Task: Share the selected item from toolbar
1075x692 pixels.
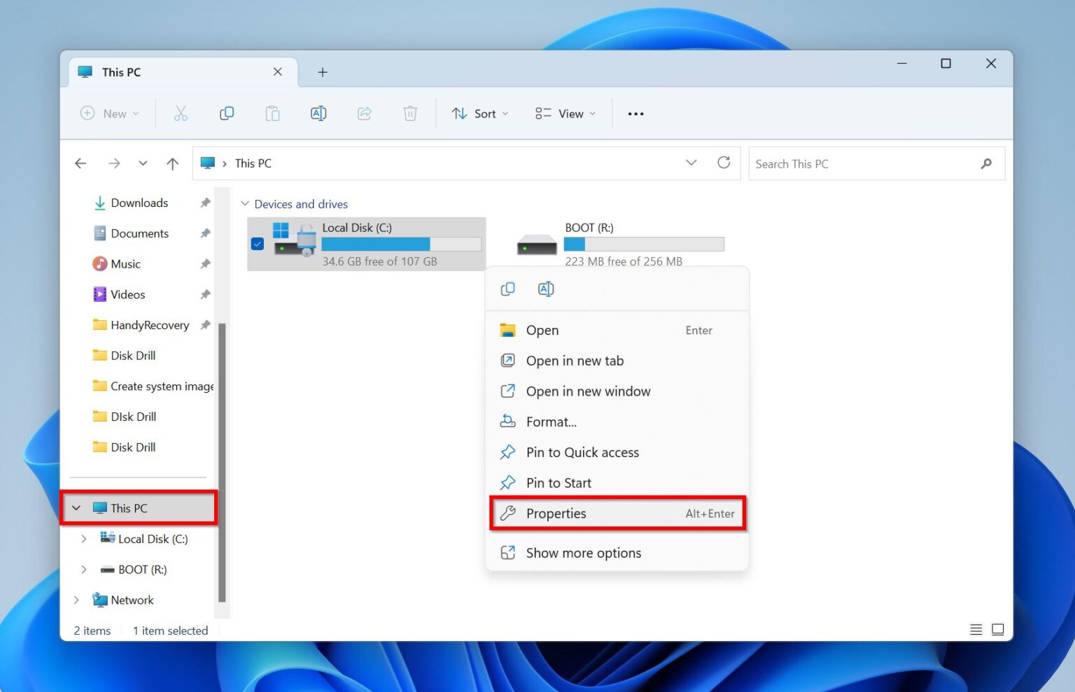Action: [x=364, y=113]
